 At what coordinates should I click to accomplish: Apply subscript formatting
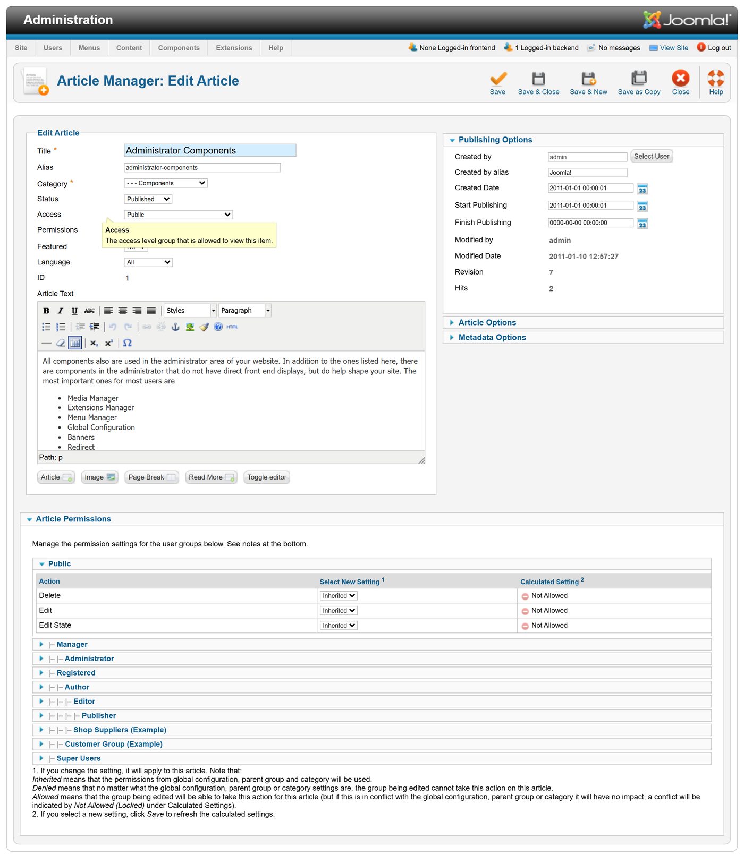[94, 343]
